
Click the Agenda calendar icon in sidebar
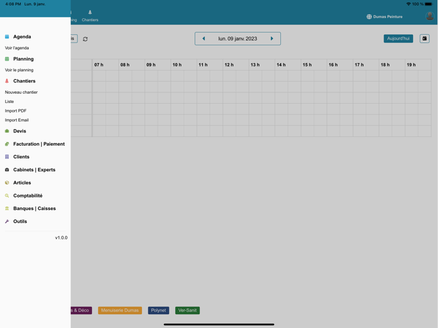pos(7,36)
